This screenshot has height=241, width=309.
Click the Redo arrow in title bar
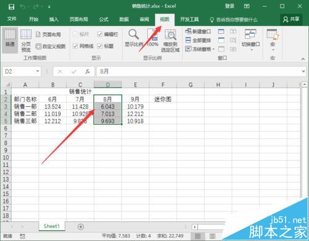(x=36, y=7)
